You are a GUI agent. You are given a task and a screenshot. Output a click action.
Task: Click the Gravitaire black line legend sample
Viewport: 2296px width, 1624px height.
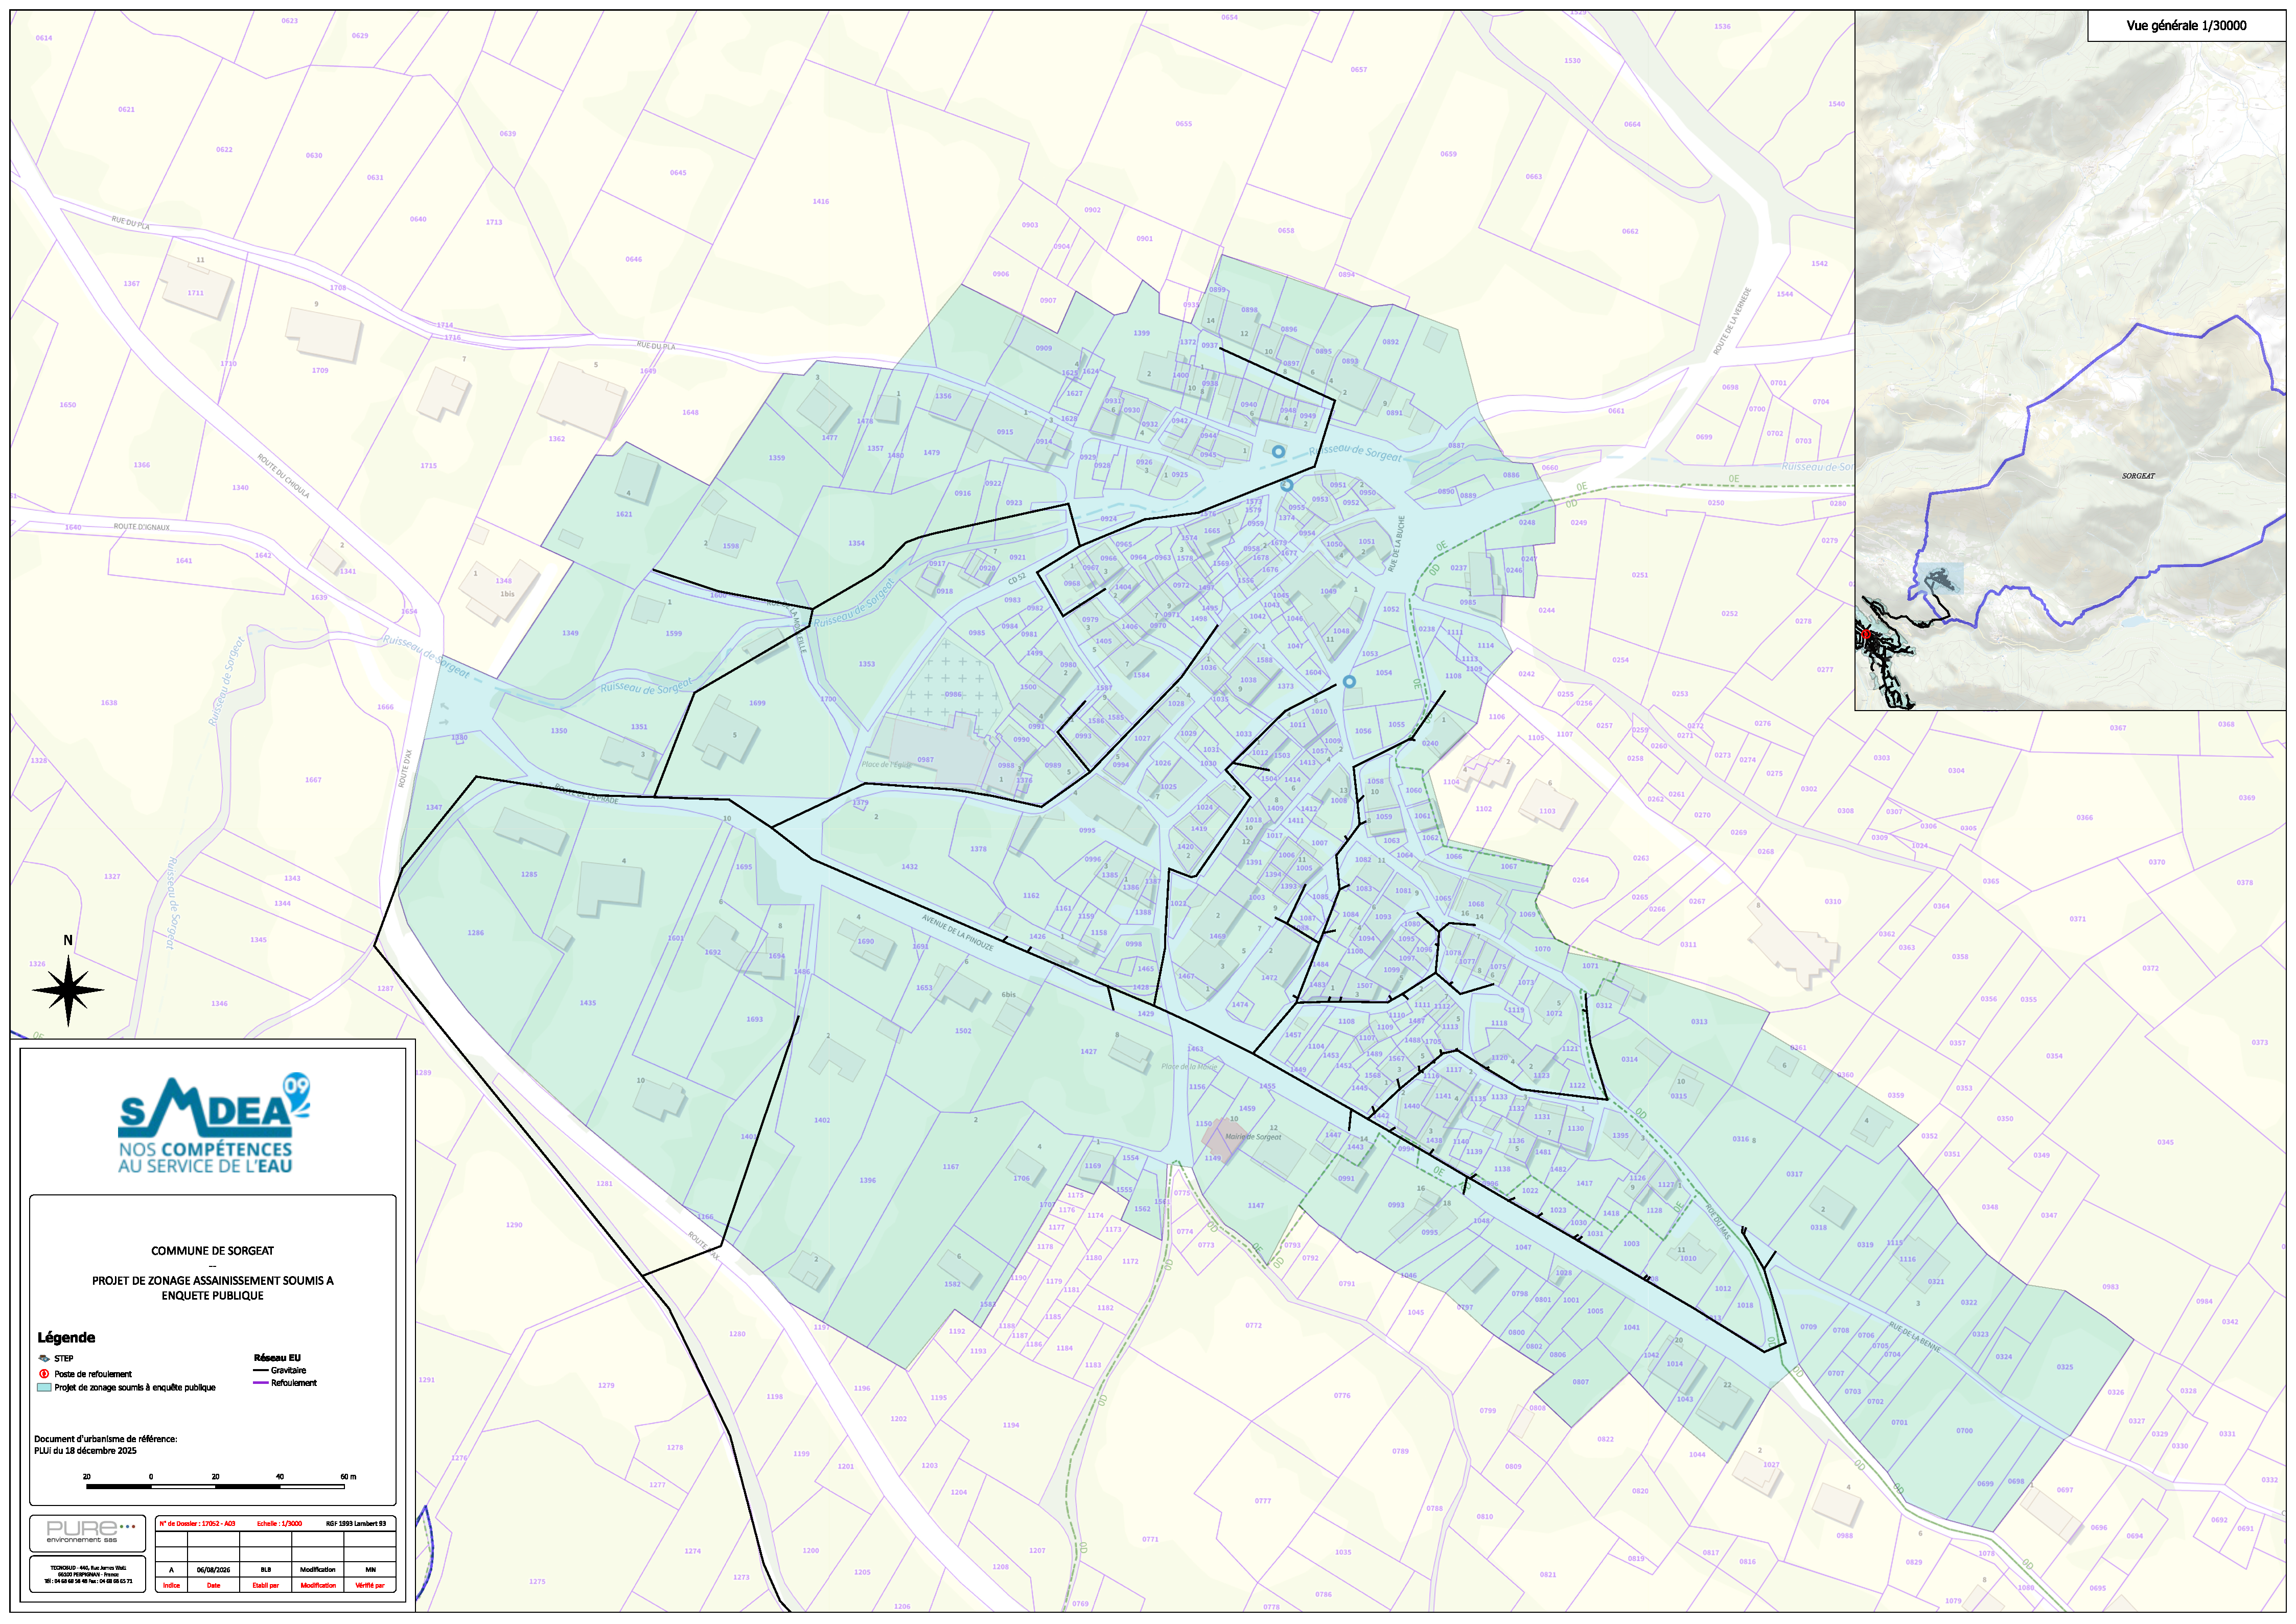point(261,1370)
